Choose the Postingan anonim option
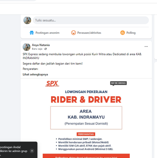The height and width of the screenshot is (158, 157). [44, 33]
